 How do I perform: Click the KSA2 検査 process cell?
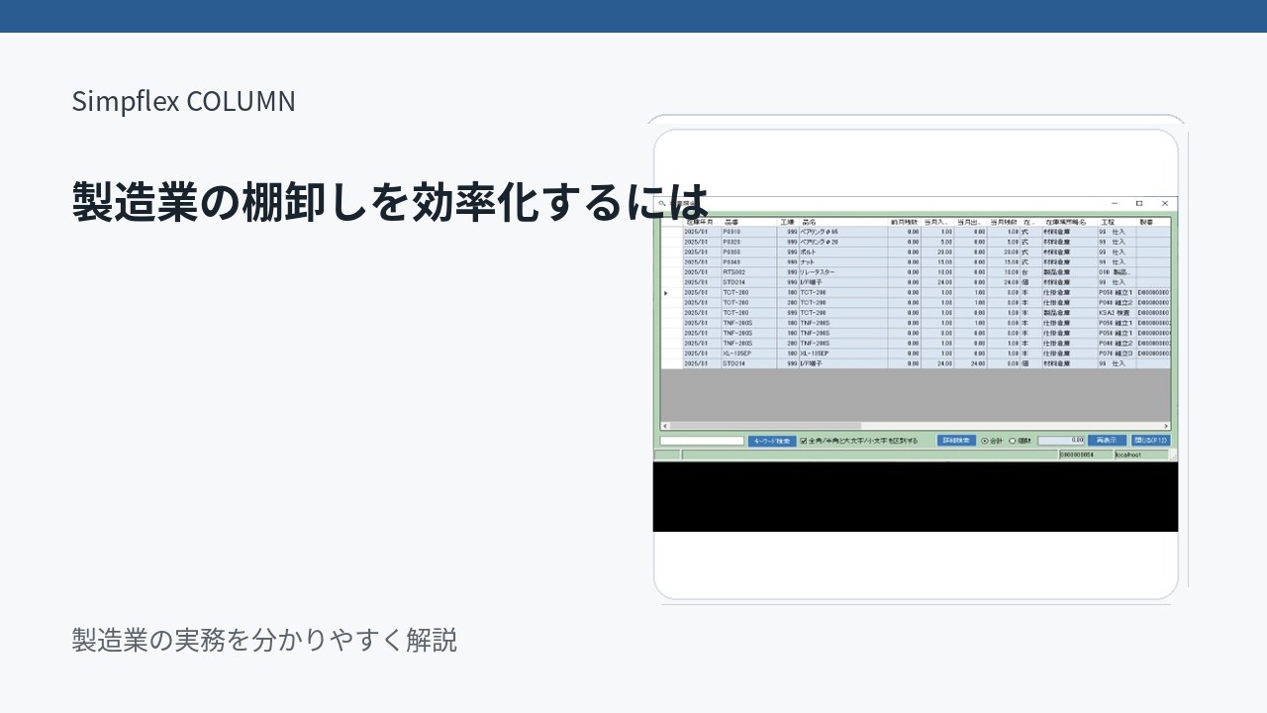click(1116, 313)
